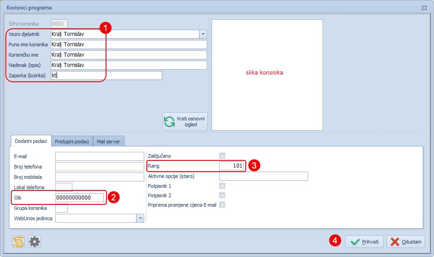This screenshot has height=257, width=434.
Task: Enable the Potpisnik 1 checkbox
Action: [x=222, y=186]
